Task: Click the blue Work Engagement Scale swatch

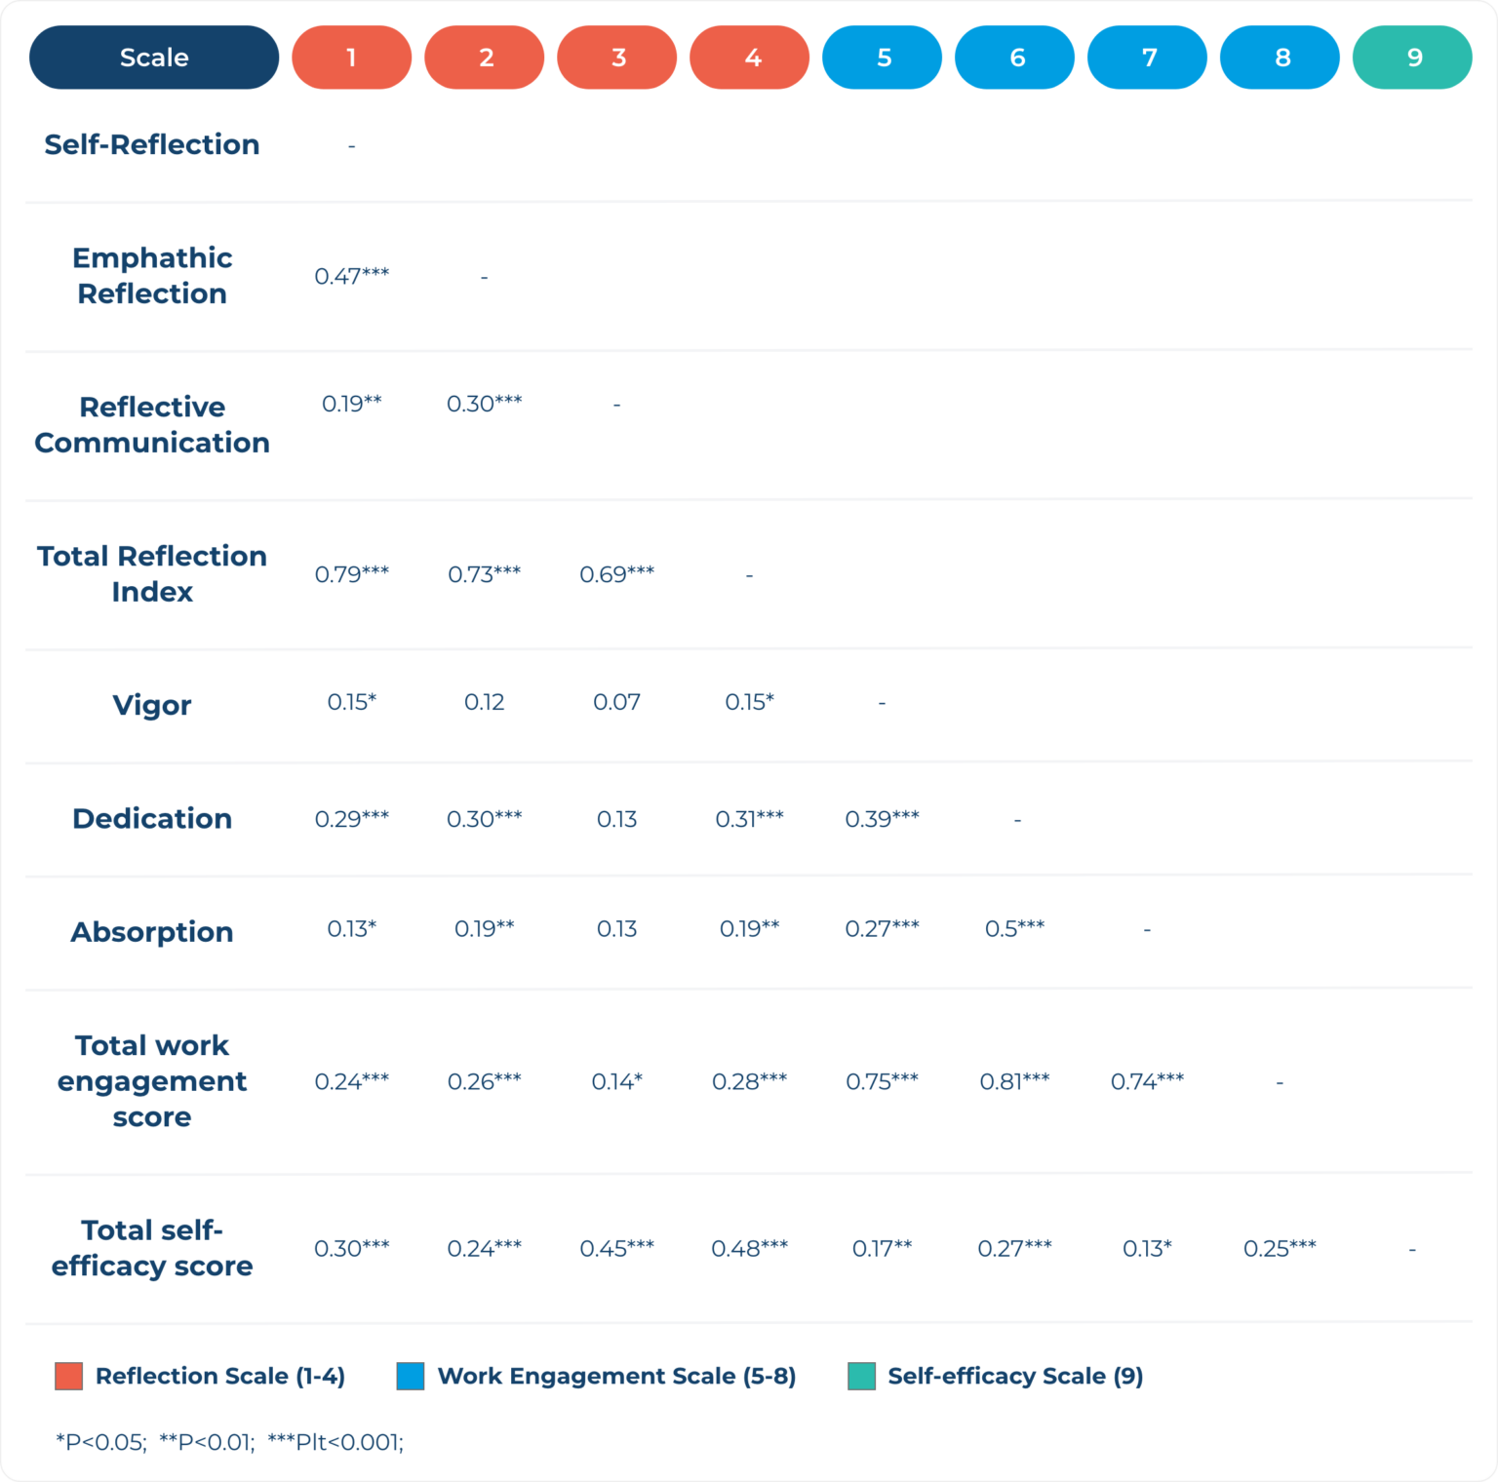Action: [x=411, y=1376]
